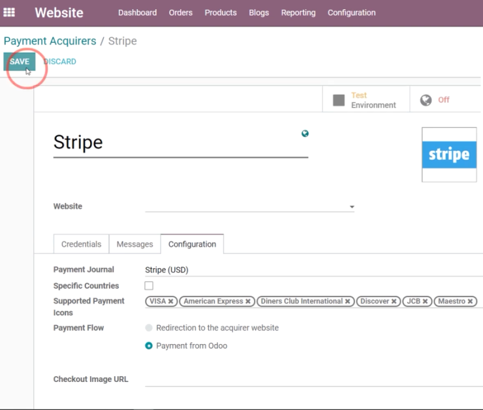
Task: Remove the JCB tag
Action: coord(425,301)
